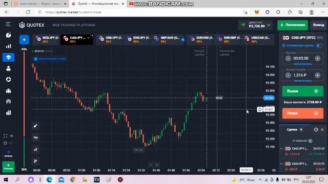Toggle the pending trade switch
Viewport: 328px width, 184px height.
point(319,45)
